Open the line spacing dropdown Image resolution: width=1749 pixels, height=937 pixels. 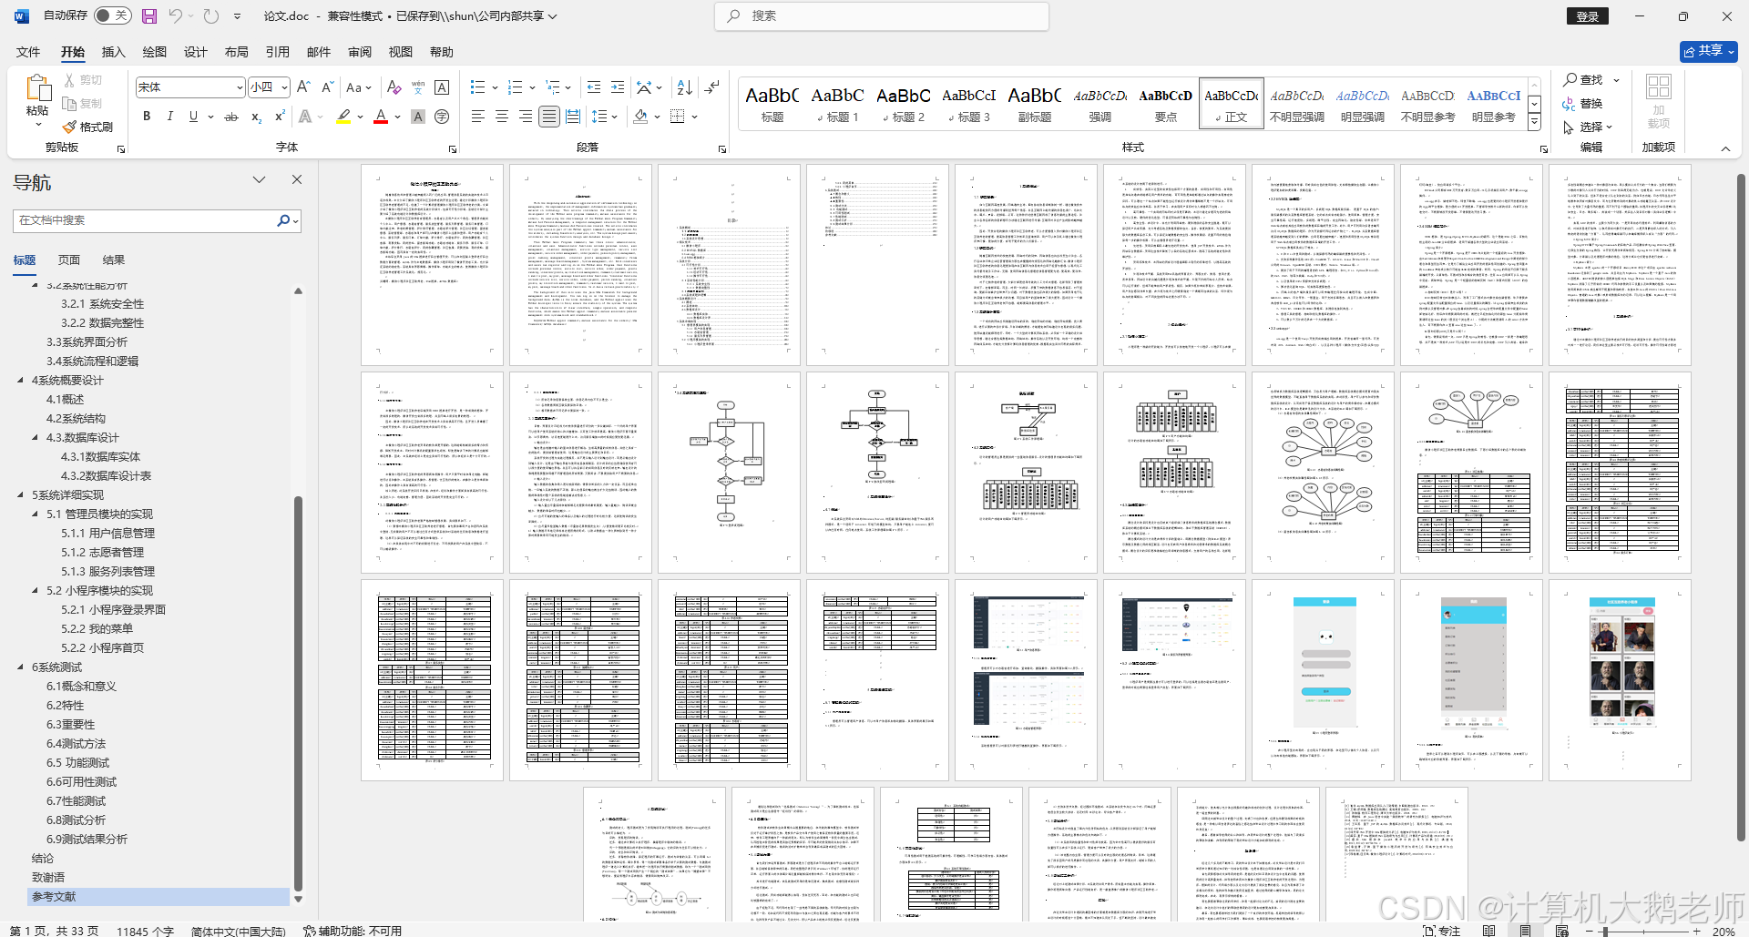pos(605,117)
